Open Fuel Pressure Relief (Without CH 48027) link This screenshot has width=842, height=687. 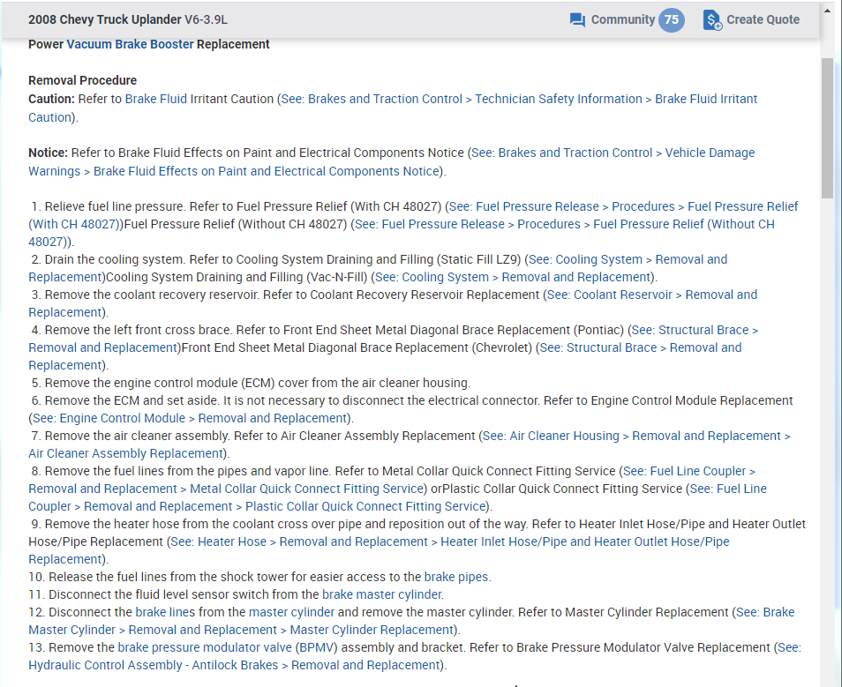point(402,233)
